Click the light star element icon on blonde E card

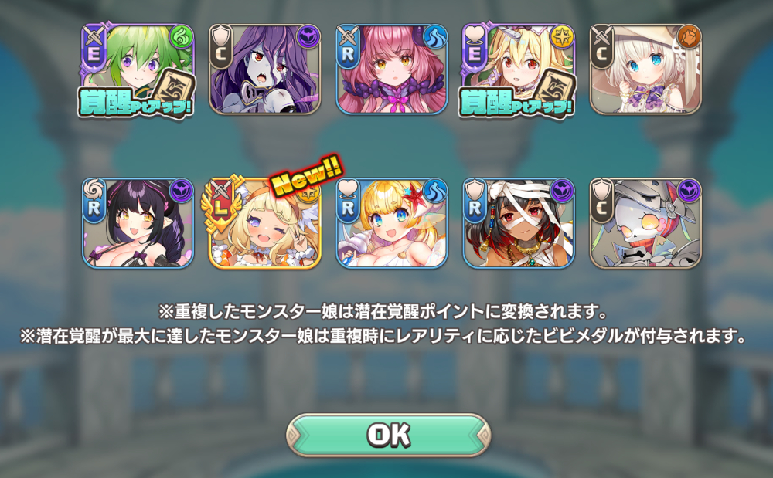[561, 37]
